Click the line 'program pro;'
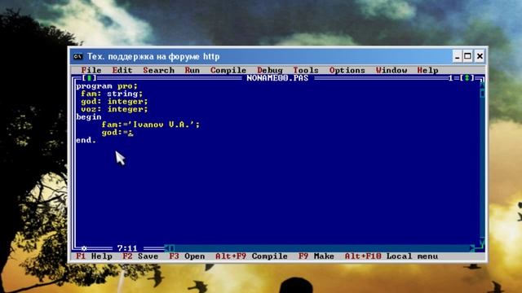Screen dimensions: 522x293 click(107, 86)
